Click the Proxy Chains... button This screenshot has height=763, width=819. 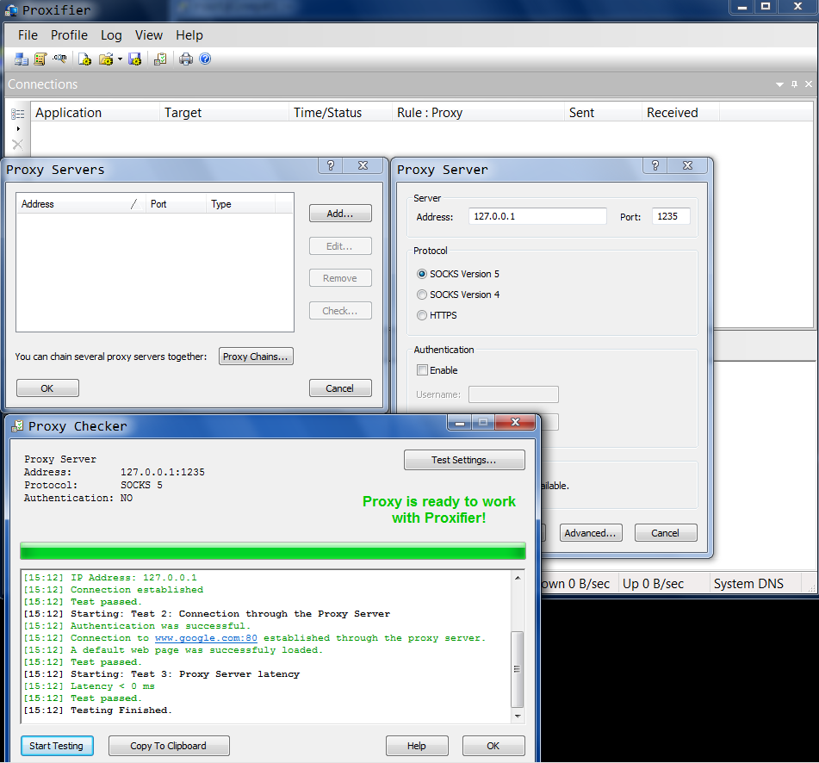point(256,357)
